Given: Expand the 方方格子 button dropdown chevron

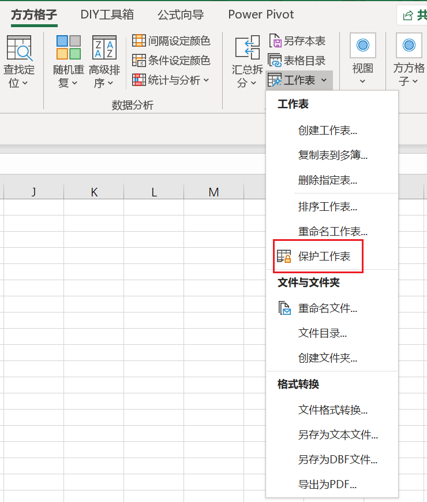Looking at the screenshot, I should (x=415, y=81).
